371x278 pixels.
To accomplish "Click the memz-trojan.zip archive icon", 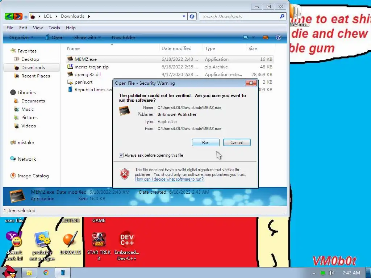I will pos(70,67).
